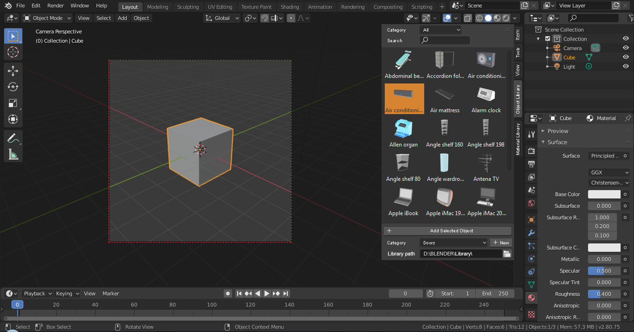Switch to wireframe viewport shading
The image size is (634, 332).
point(479,18)
